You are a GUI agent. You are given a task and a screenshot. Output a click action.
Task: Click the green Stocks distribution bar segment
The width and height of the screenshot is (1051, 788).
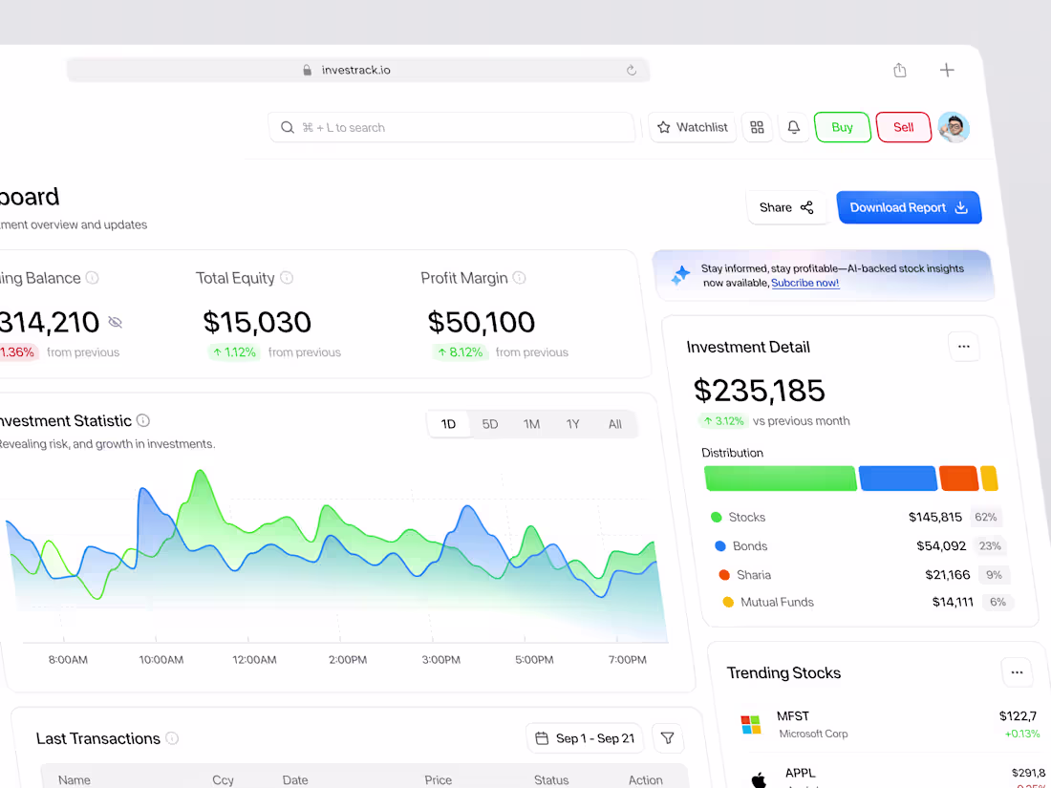point(779,478)
